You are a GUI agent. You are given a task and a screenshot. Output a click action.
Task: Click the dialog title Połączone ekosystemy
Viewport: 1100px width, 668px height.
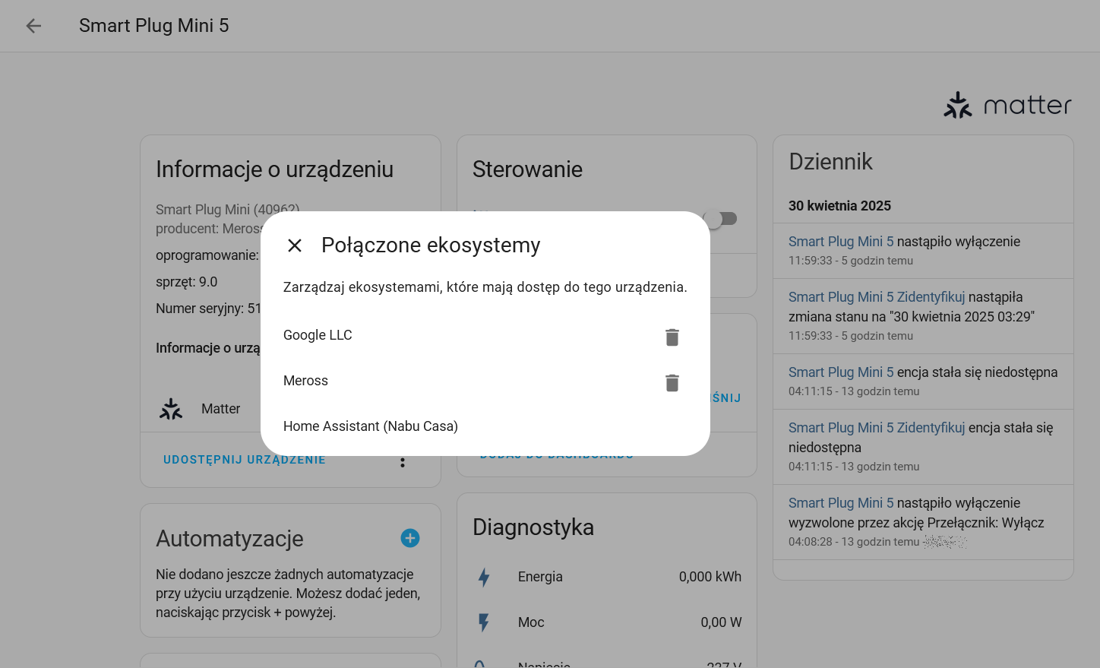pos(431,245)
